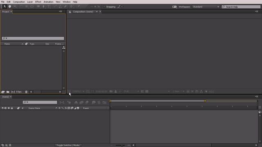Click the Project panel horizontal scrollbar
The height and width of the screenshot is (147, 262).
click(x=45, y=92)
